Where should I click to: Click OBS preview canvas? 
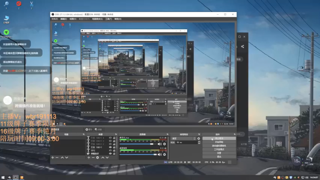143,74
